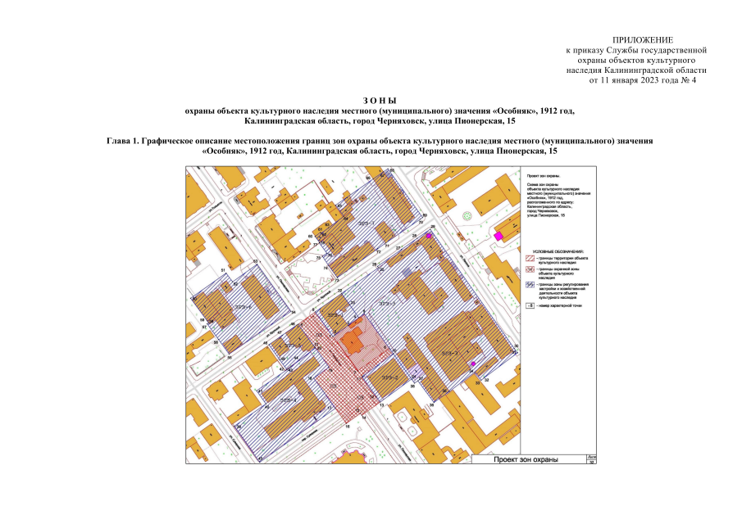
Task: Click the magenta square marker in the map's upper right
Action: click(x=498, y=236)
